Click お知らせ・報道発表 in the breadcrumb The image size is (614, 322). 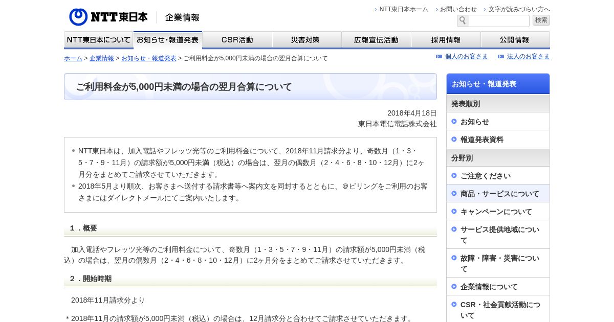click(149, 58)
